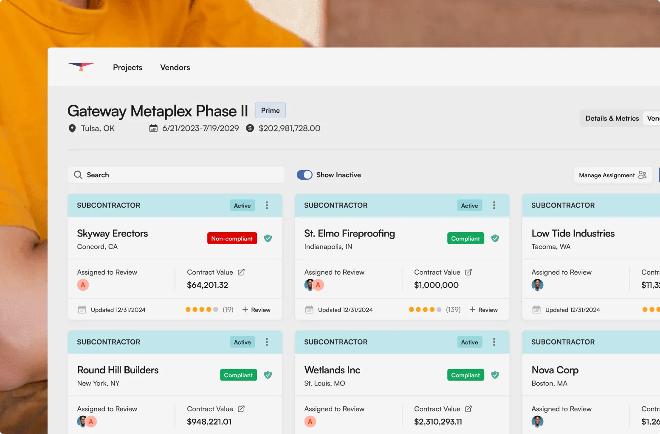Open Contract Value external link on St. Elmo Fireproofing
The height and width of the screenshot is (434, 660).
[x=468, y=272]
